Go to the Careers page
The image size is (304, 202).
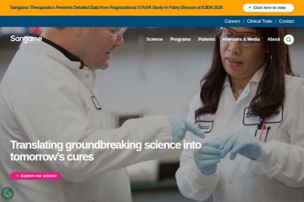point(232,21)
